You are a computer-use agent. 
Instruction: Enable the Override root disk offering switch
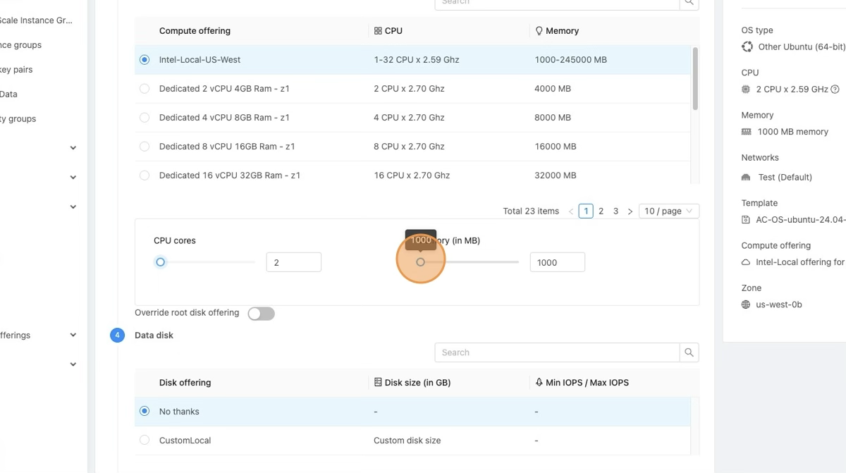click(x=261, y=314)
